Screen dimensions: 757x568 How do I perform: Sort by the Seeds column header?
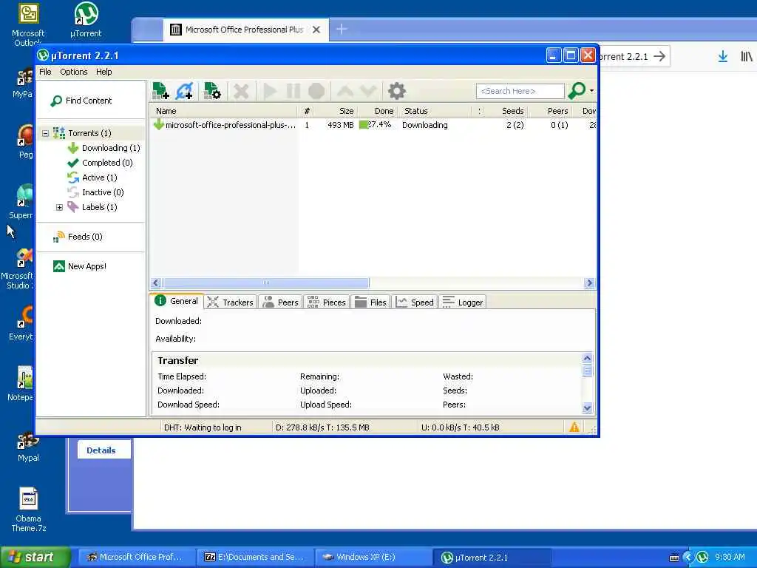click(507, 111)
